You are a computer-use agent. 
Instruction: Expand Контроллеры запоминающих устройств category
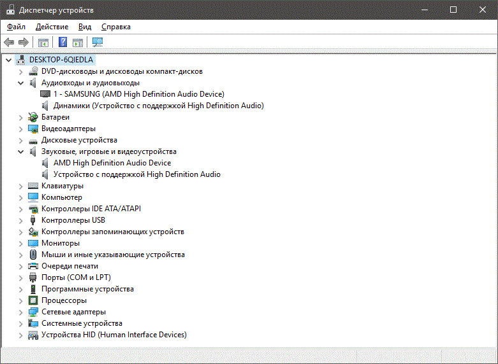pos(20,232)
